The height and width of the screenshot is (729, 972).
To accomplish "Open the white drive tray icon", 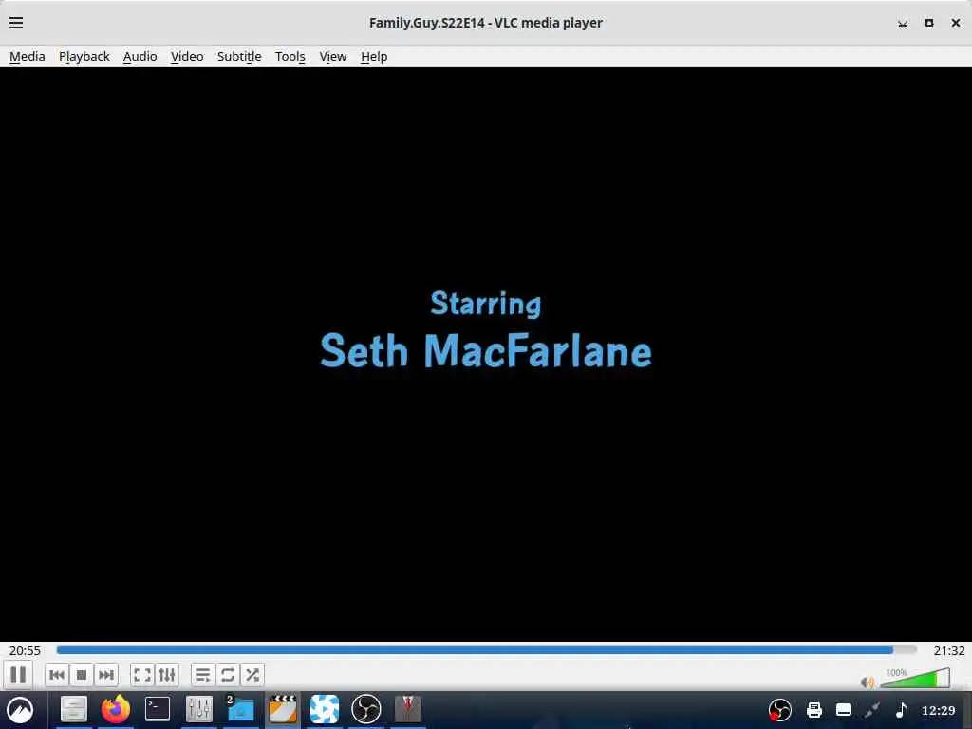I will [x=844, y=710].
